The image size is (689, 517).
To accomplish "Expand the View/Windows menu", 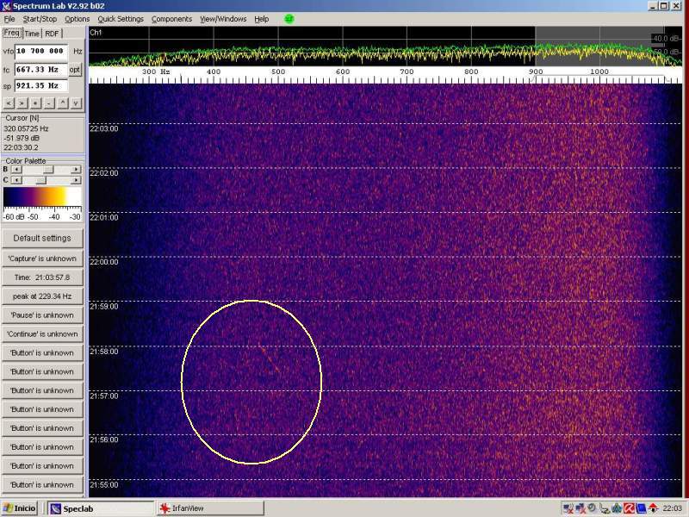I will [x=223, y=19].
